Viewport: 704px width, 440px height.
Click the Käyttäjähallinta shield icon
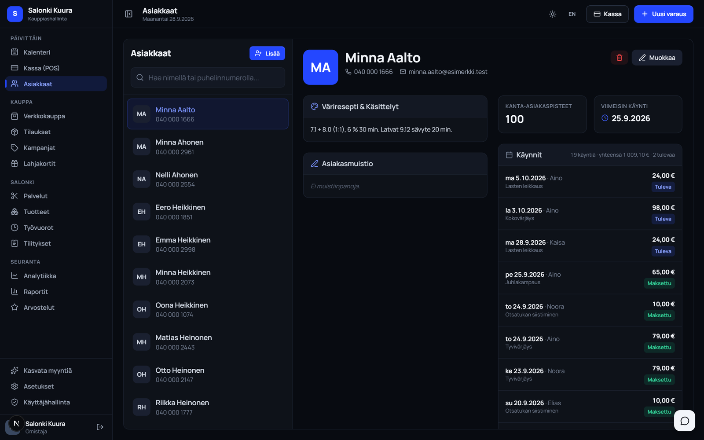click(15, 402)
